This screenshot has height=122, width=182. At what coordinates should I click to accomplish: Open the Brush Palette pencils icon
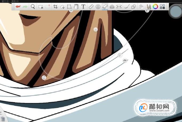[148, 7]
